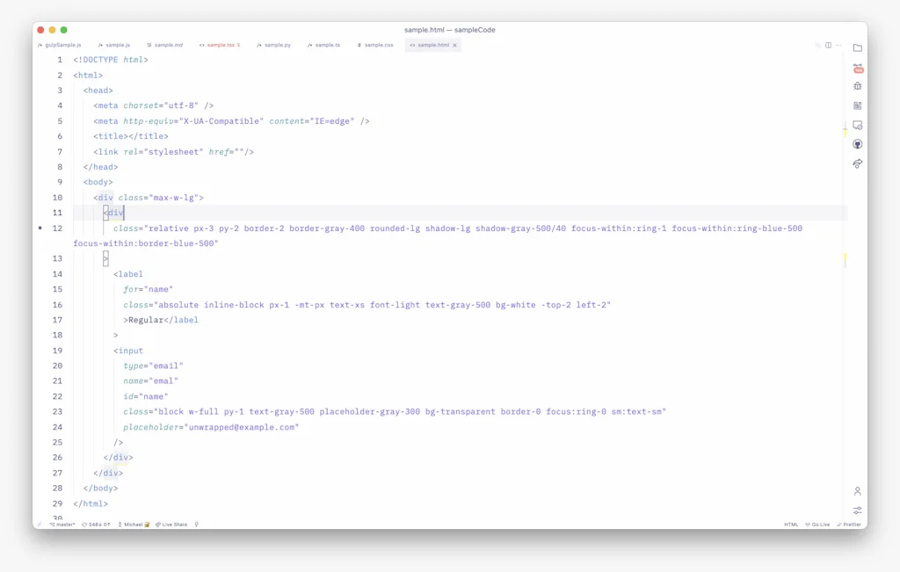Click the Live Share icon in the status bar
This screenshot has width=900, height=572.
(x=172, y=525)
